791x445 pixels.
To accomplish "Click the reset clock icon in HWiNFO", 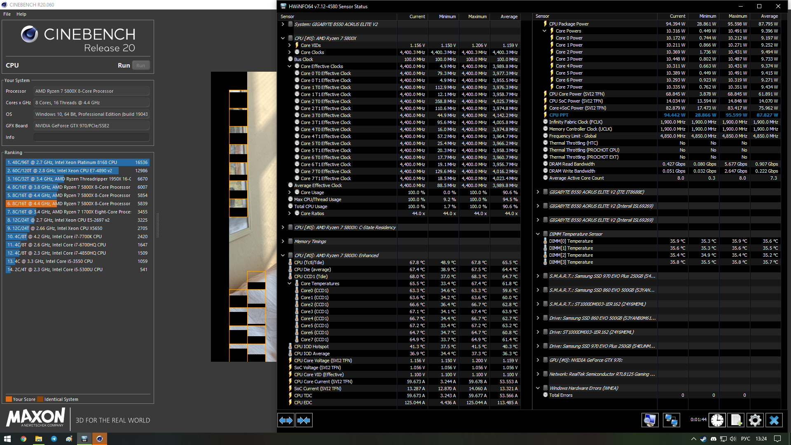I will pyautogui.click(x=717, y=420).
